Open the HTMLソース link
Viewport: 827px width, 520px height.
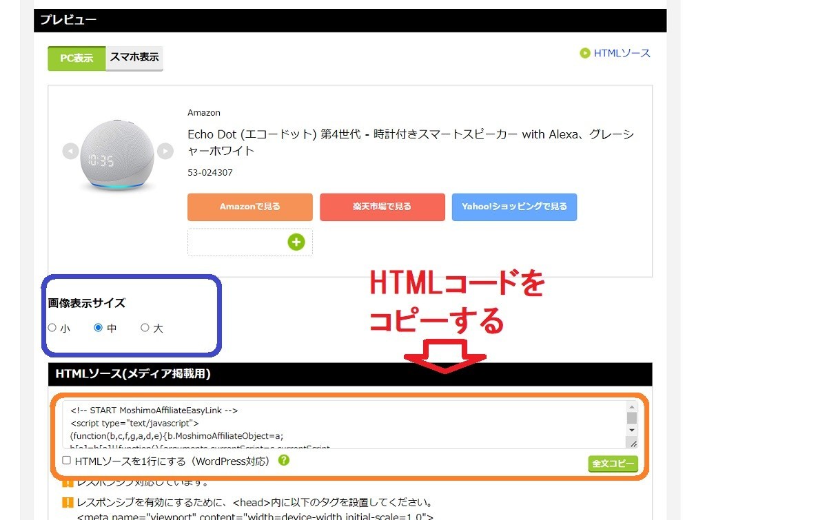coord(619,52)
